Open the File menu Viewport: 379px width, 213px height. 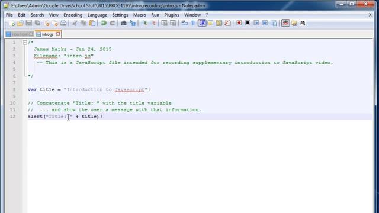pos(9,15)
